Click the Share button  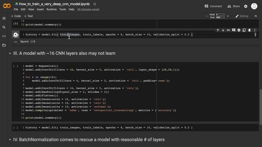[x=234, y=6]
